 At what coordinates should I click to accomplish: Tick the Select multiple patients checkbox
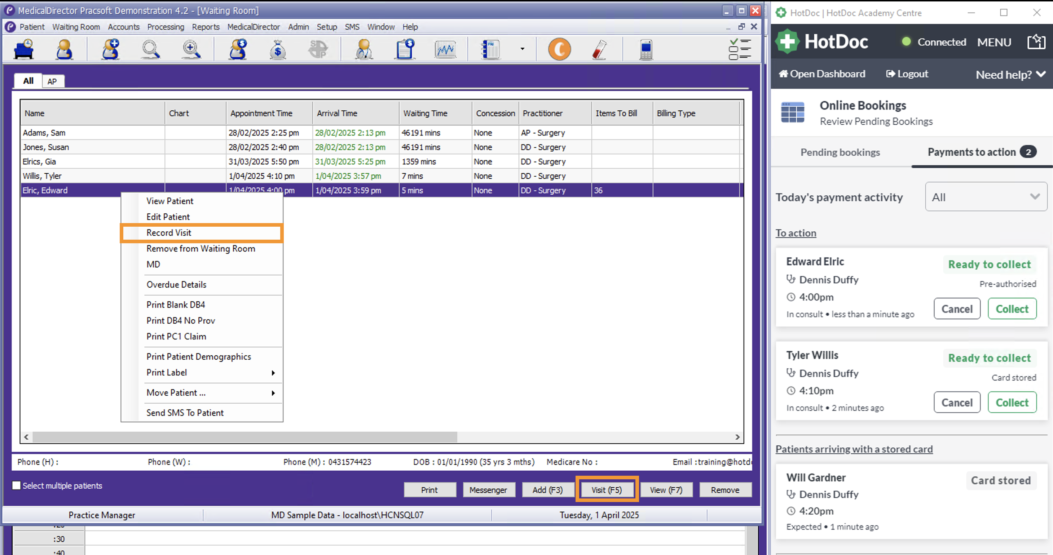(x=16, y=485)
